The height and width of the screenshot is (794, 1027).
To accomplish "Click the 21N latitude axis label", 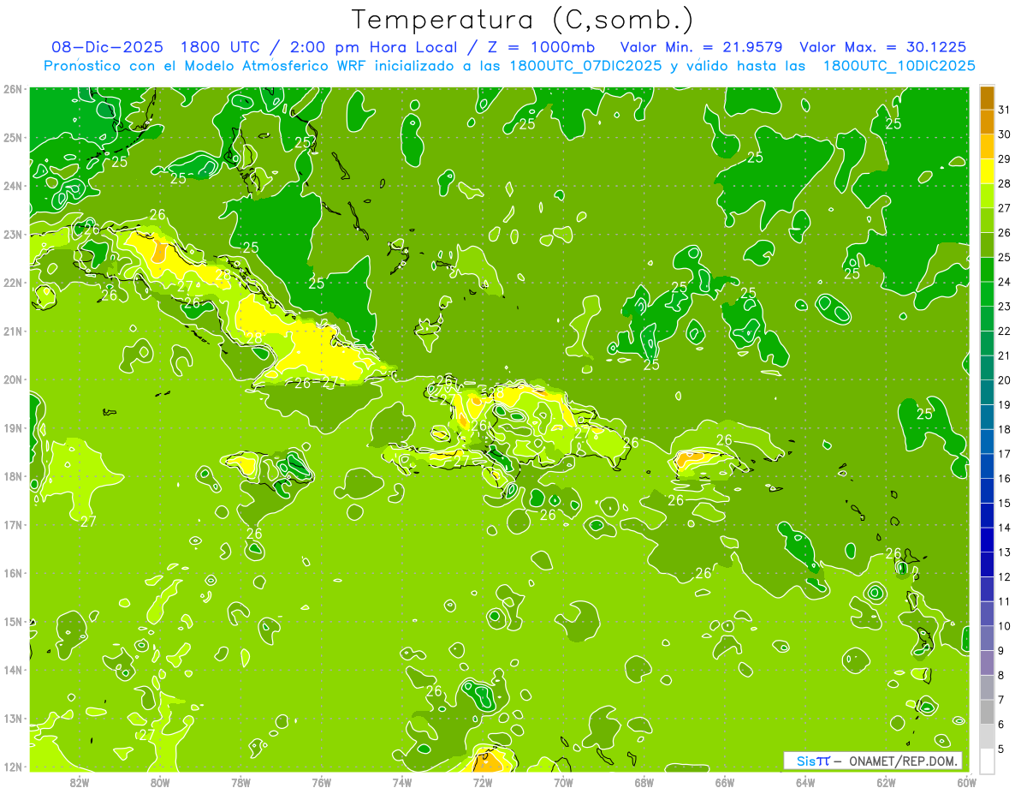I will [x=12, y=331].
